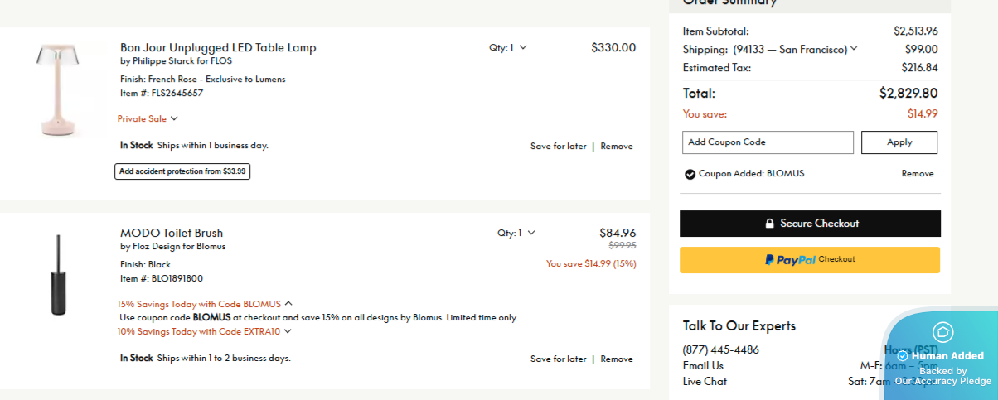Expand the shipping zip code selector
Image resolution: width=998 pixels, height=400 pixels.
click(854, 49)
